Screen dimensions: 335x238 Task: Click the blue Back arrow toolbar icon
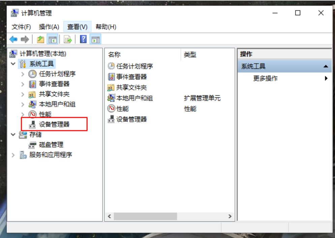click(13, 39)
